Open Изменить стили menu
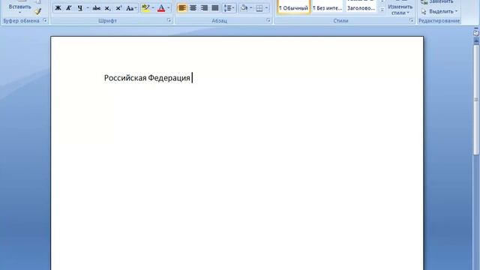Screen dimensions: 480x270 [400, 9]
